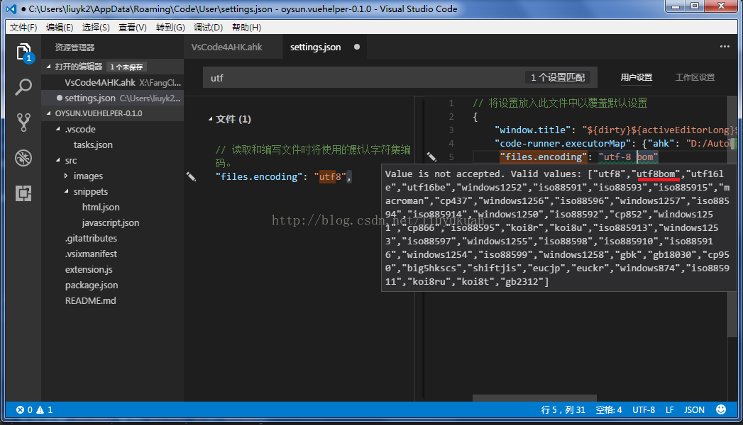Click the smiley feedback icon in status bar

pyautogui.click(x=721, y=409)
